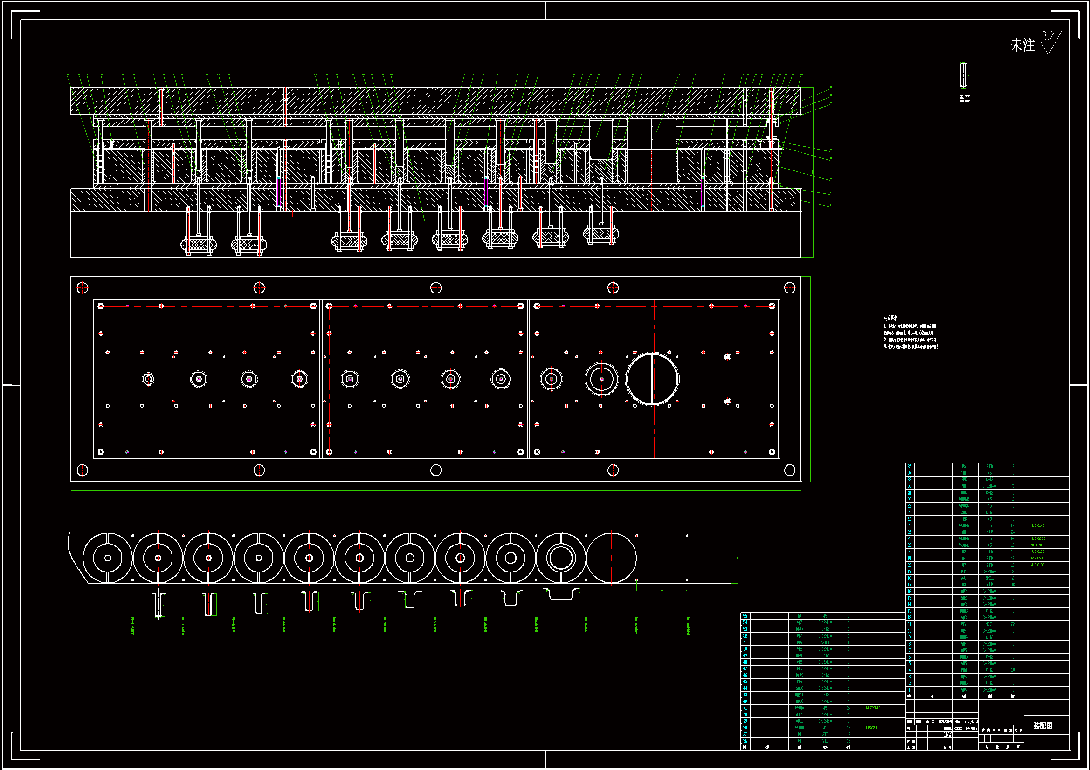Click the wide flanged cup profile below strip
The width and height of the screenshot is (1090, 770).
pos(562,594)
